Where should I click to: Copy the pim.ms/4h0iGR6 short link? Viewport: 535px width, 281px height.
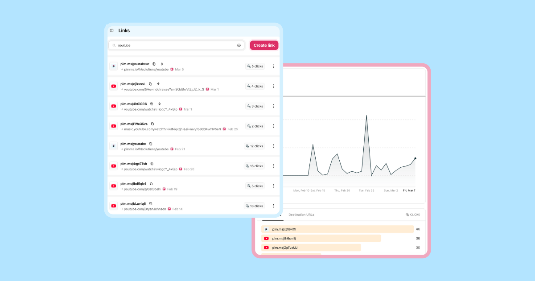click(x=152, y=104)
